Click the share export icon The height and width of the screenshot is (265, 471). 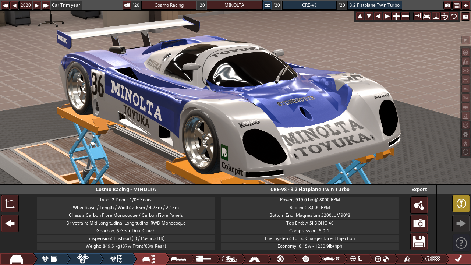[x=419, y=205]
